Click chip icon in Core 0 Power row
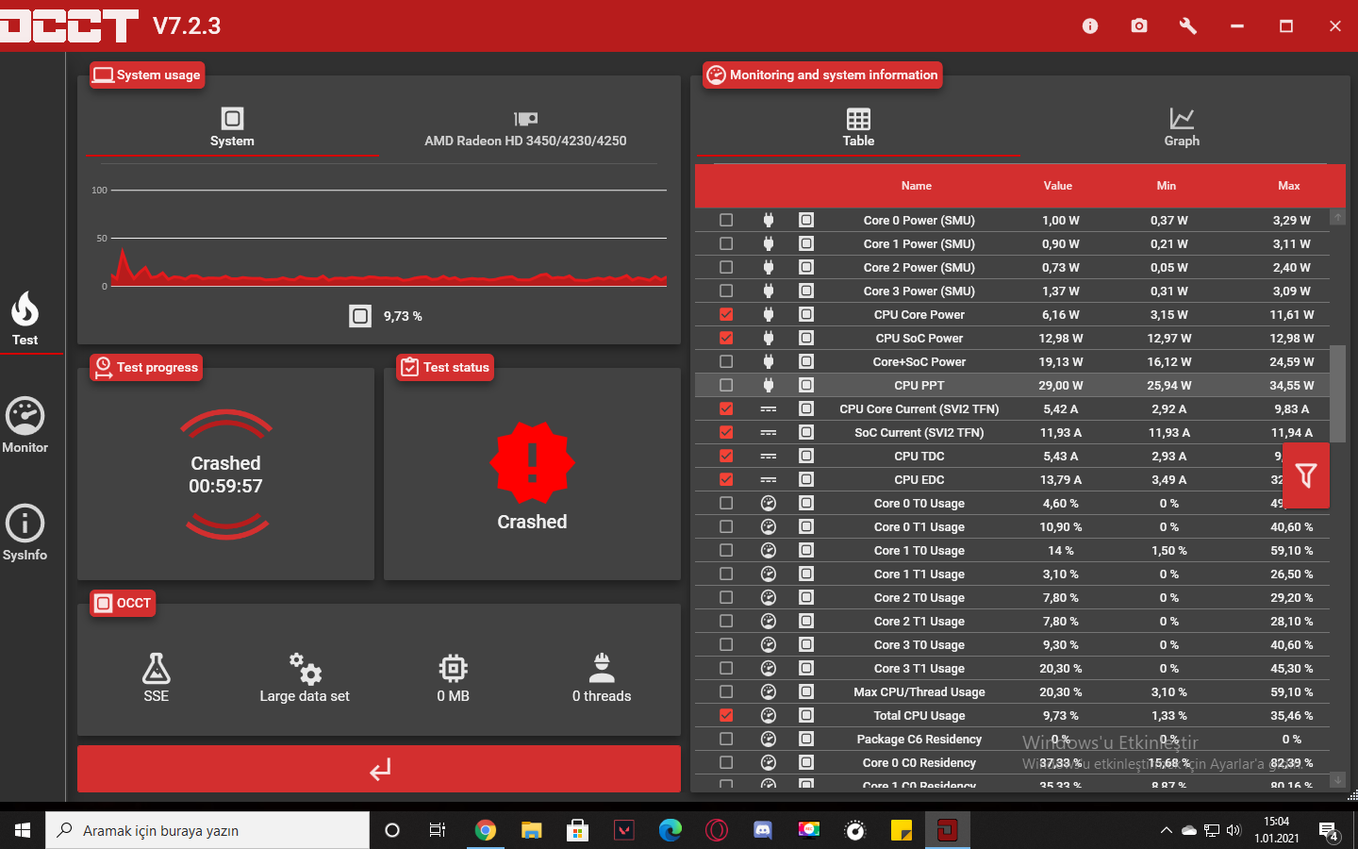This screenshot has width=1358, height=849. coord(806,220)
